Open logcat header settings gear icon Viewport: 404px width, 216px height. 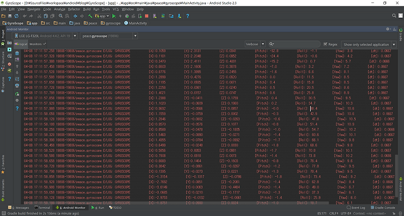click(x=17, y=100)
